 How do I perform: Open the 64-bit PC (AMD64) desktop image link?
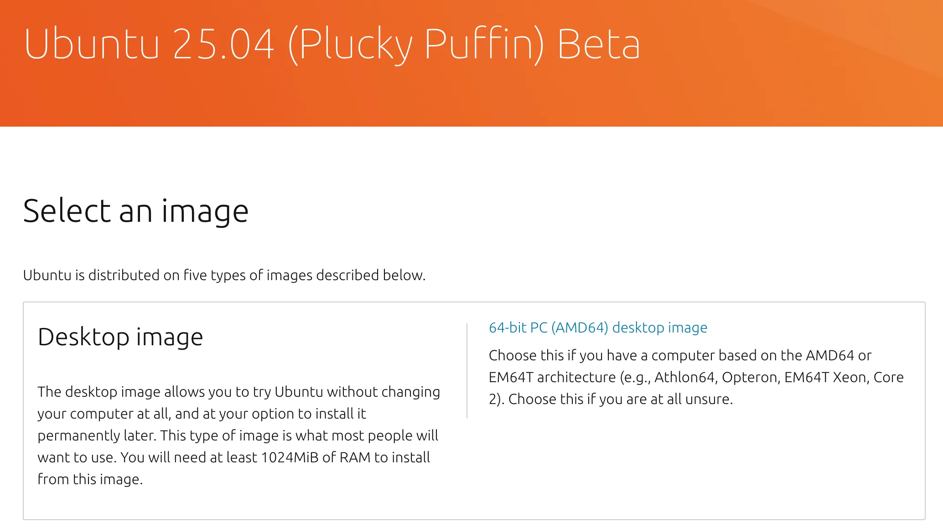[597, 327]
